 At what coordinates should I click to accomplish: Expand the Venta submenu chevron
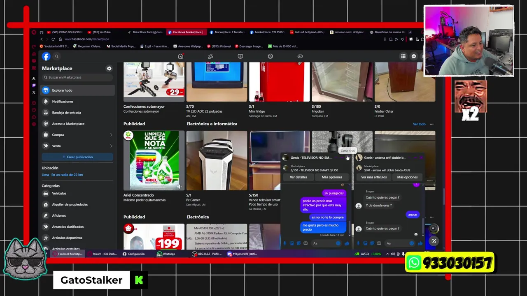(111, 146)
